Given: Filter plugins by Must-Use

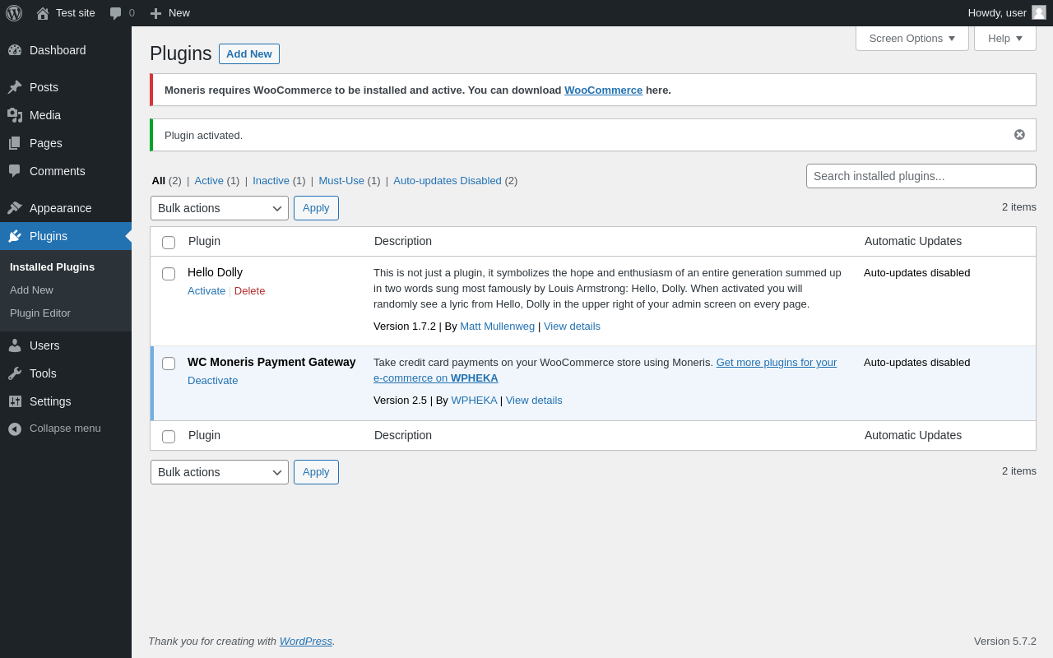Looking at the screenshot, I should (341, 181).
